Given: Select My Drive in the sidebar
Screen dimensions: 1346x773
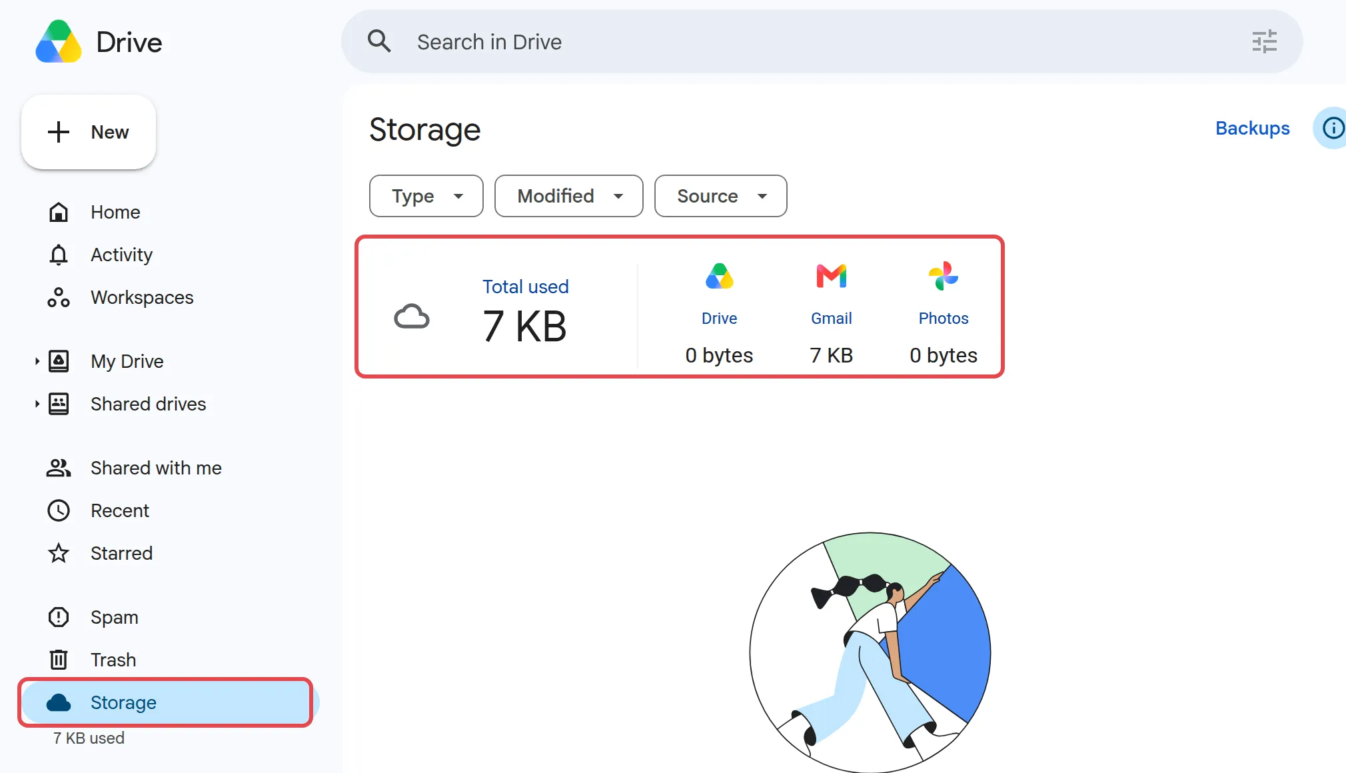Looking at the screenshot, I should [x=169, y=361].
